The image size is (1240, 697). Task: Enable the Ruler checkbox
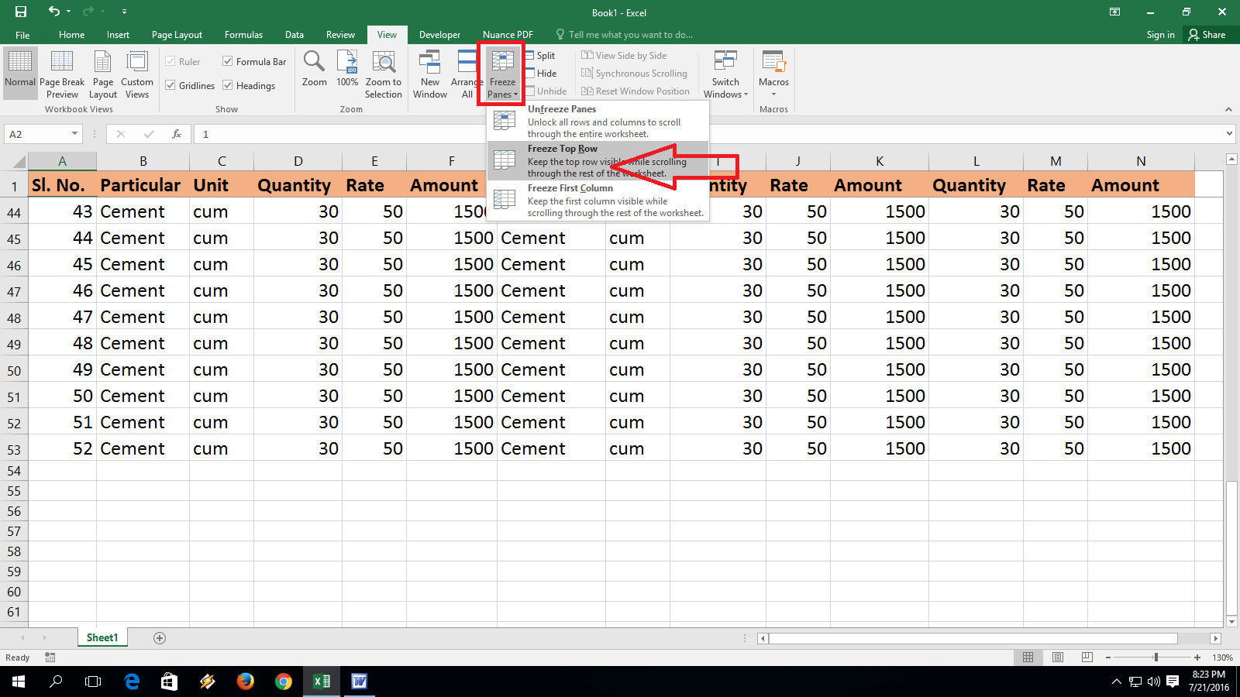(170, 61)
